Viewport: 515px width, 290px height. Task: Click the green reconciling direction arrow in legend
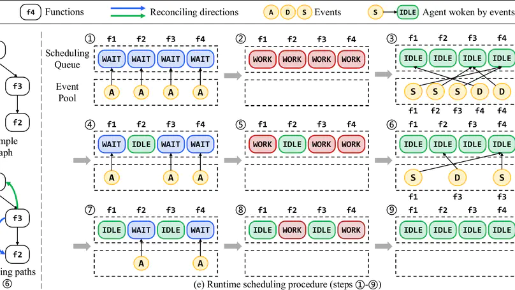pos(127,15)
